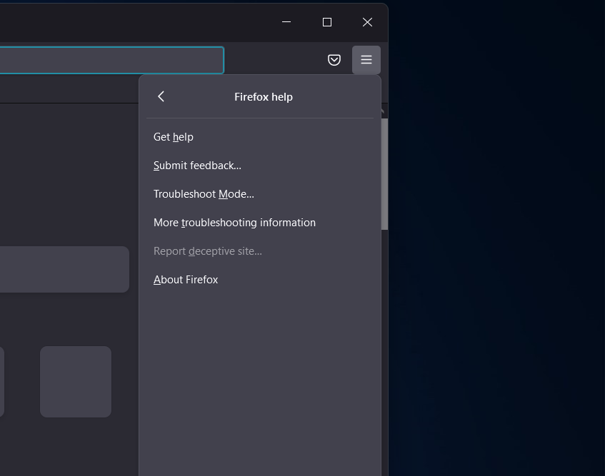Click the Firefox help panel title
The width and height of the screenshot is (605, 476).
coord(264,97)
